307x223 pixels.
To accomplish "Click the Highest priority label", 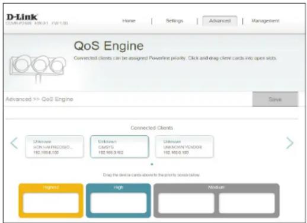I will tap(51, 187).
